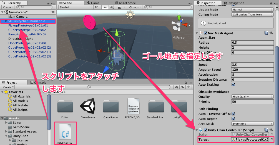
Task: Collapse the GameScene root in Hierarchy
Action: 2,12
